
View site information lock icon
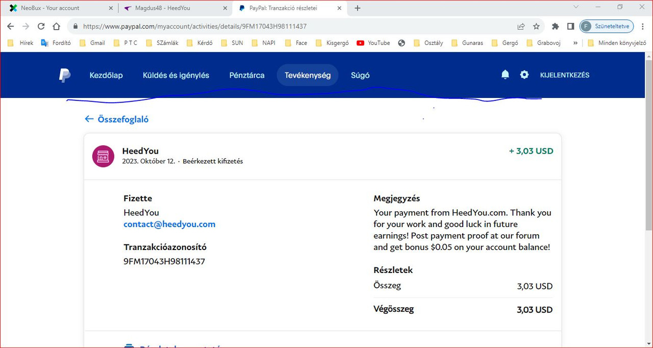click(75, 26)
